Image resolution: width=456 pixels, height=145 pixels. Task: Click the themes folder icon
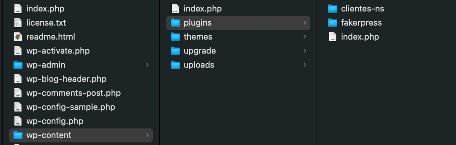[x=175, y=37]
